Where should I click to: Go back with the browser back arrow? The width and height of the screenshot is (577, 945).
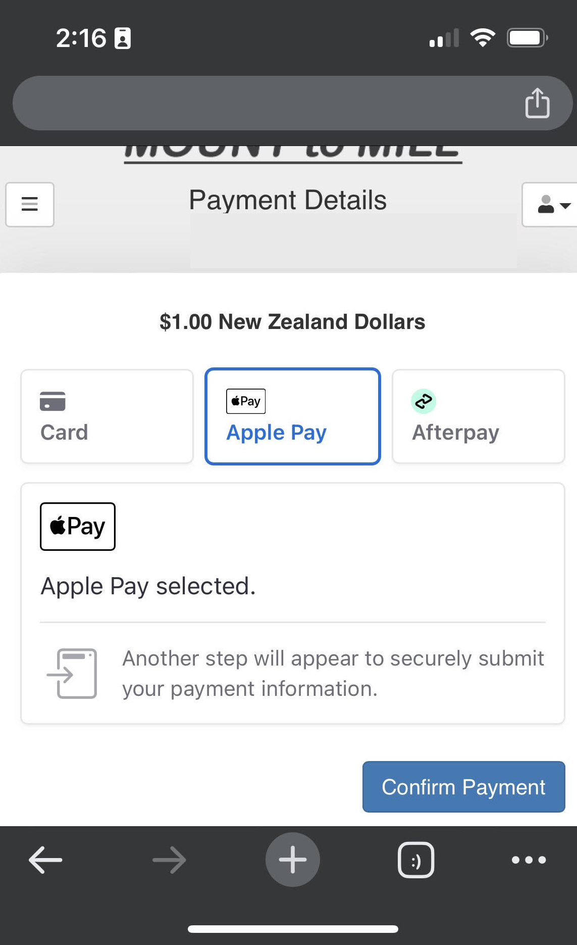(45, 860)
